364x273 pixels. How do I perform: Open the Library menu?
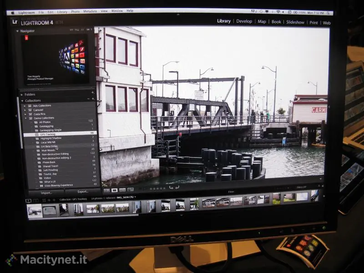coord(62,12)
